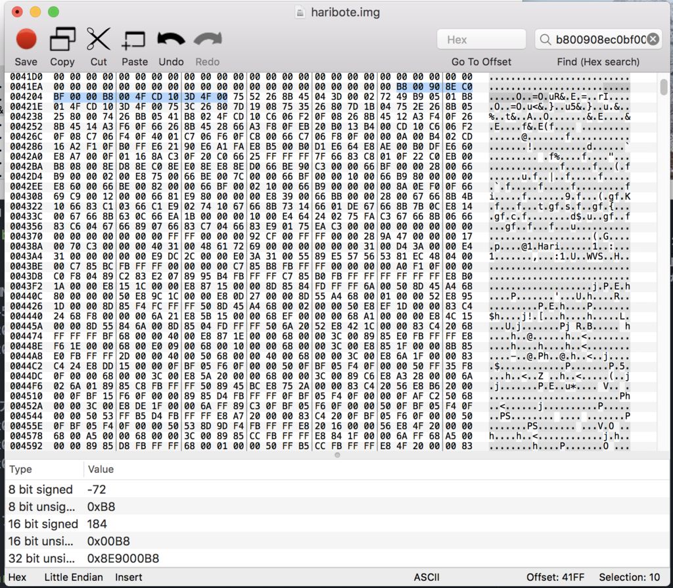Click the Copy toolbar icon

(62, 39)
